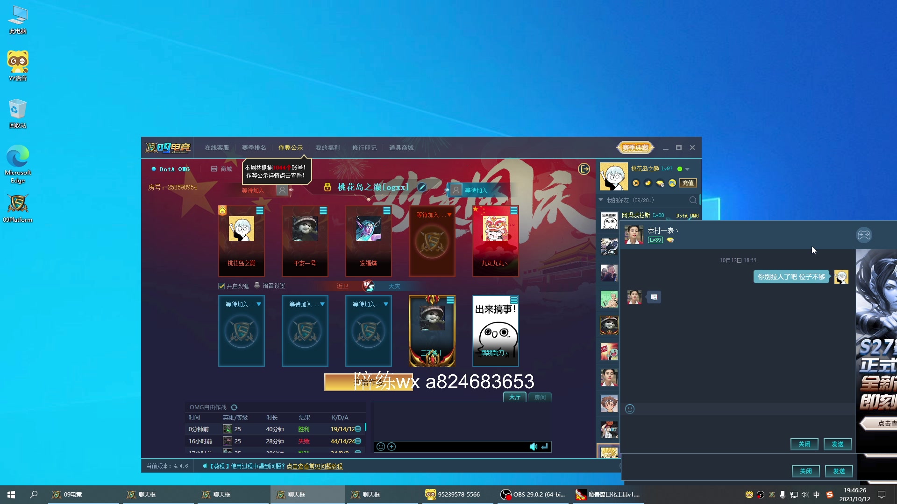Open details of the 19/14/12 match
Viewport: 897px width, 504px height.
tap(358, 429)
